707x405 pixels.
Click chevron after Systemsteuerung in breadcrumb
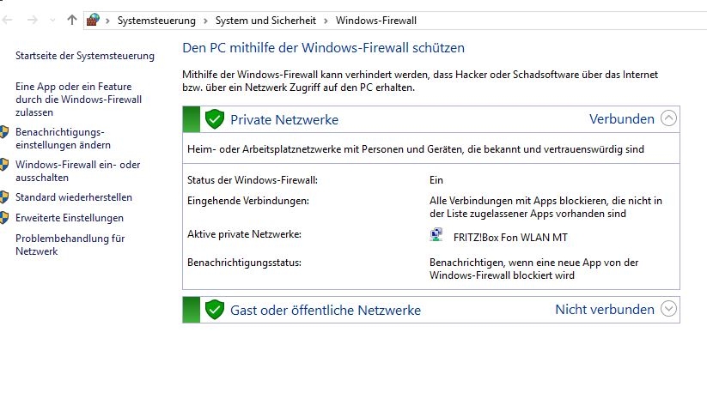coord(205,20)
